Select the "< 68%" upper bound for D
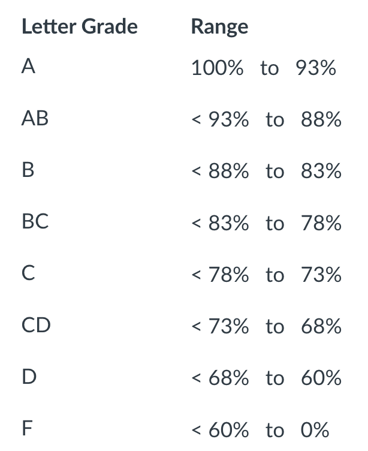This screenshot has height=451, width=368. pyautogui.click(x=220, y=378)
